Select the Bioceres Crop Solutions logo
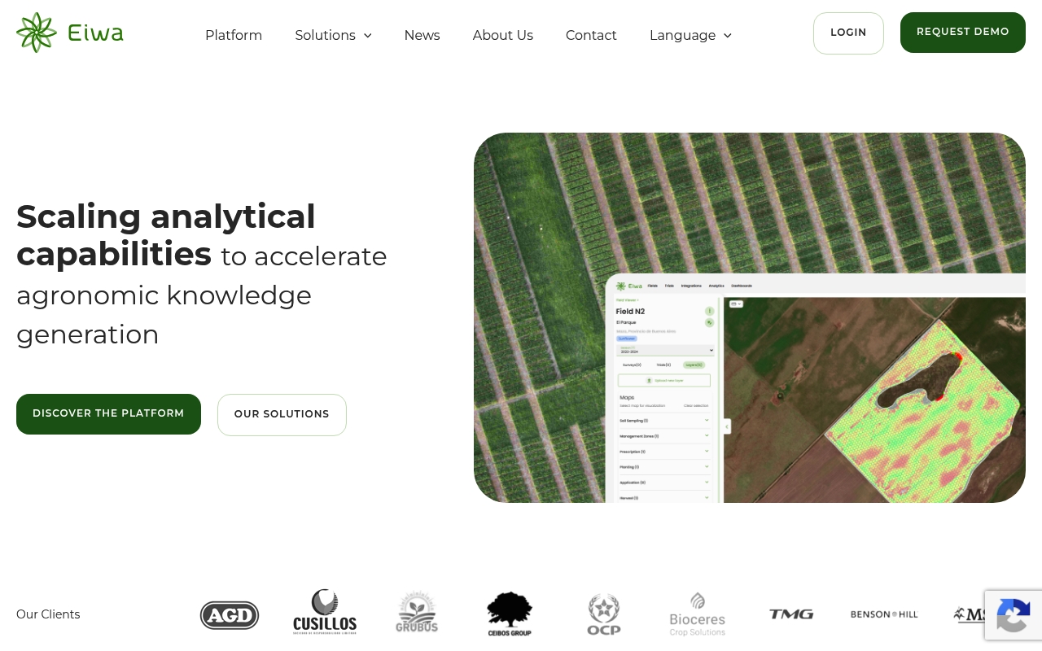1042x651 pixels. point(698,614)
